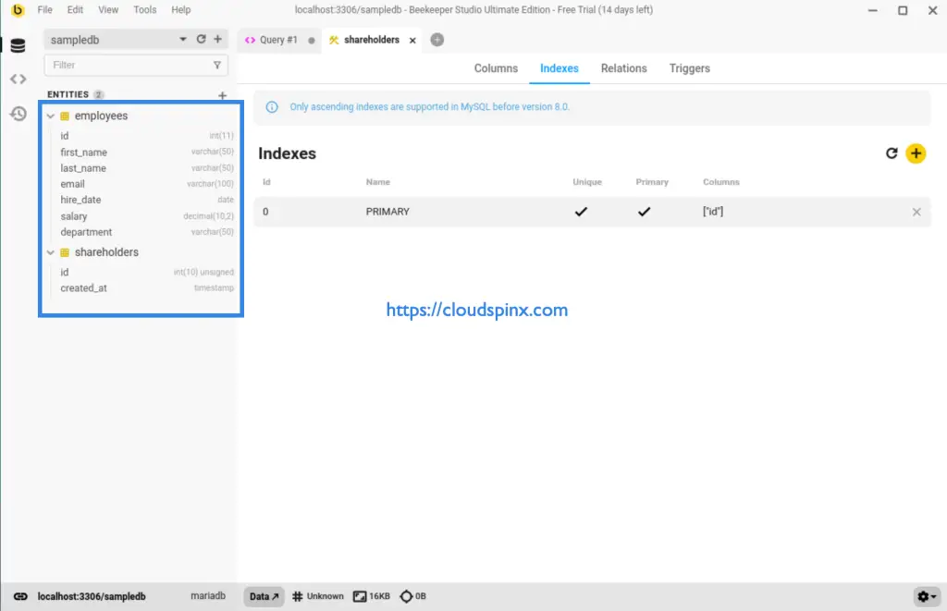Open the sampledb connection dropdown

pos(181,40)
